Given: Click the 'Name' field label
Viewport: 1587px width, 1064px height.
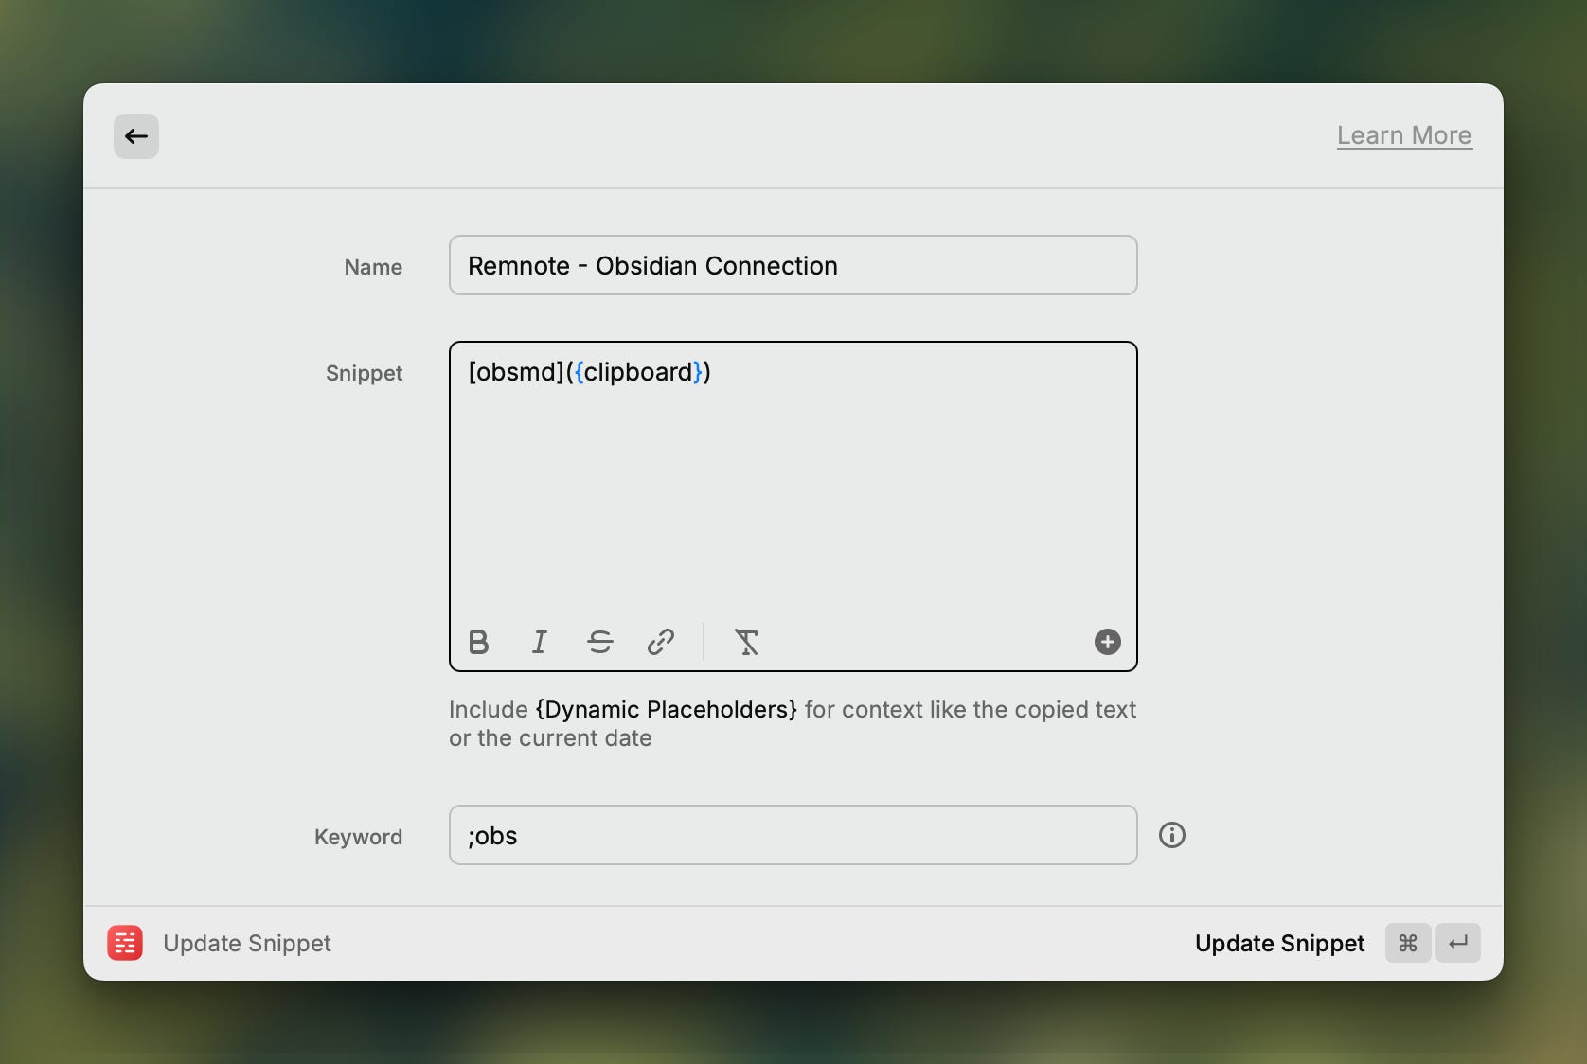Looking at the screenshot, I should [373, 267].
